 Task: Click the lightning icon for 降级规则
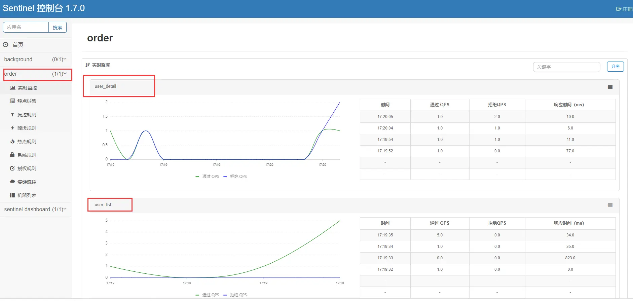pyautogui.click(x=12, y=128)
